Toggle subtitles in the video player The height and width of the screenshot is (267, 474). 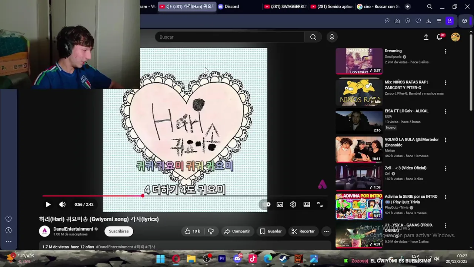click(x=280, y=204)
